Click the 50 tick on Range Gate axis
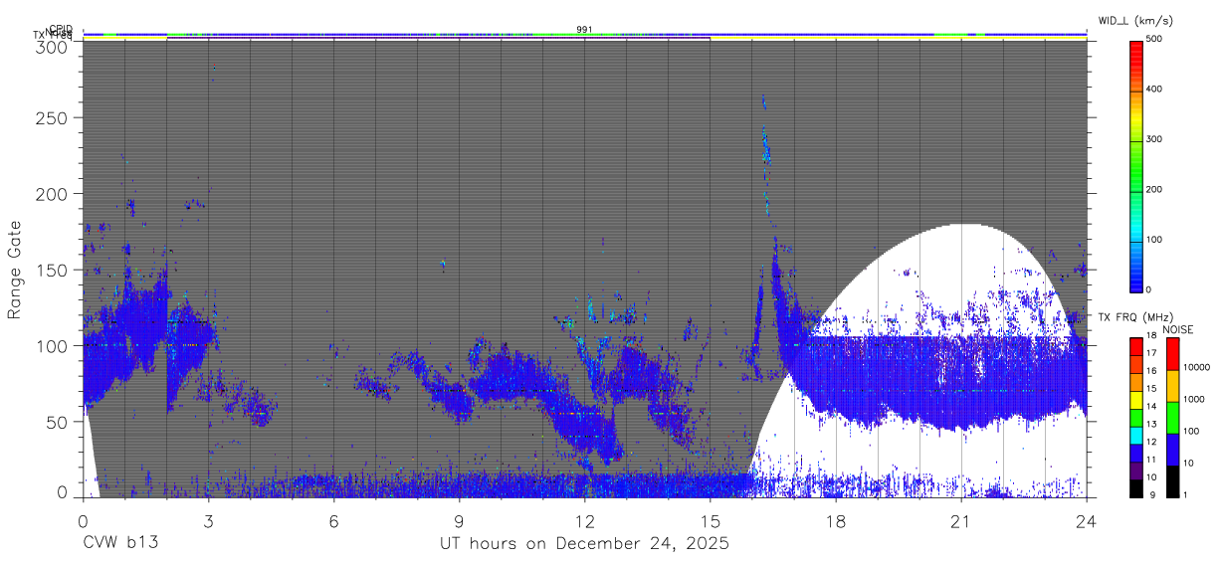 (x=59, y=422)
